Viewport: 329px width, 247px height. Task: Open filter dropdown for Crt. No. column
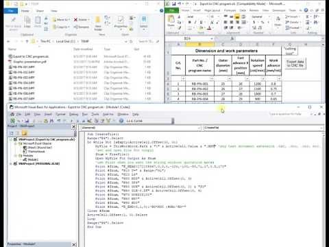click(x=183, y=79)
